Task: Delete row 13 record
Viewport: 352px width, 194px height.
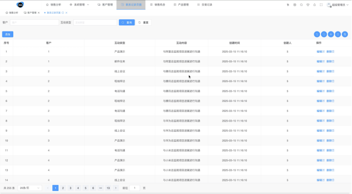Action: 330,170
